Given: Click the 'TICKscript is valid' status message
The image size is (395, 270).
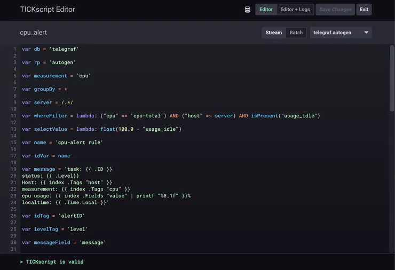Looking at the screenshot, I should click(54, 262).
